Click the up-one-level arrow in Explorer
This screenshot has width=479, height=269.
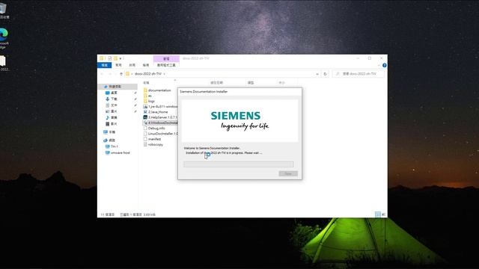[121, 74]
